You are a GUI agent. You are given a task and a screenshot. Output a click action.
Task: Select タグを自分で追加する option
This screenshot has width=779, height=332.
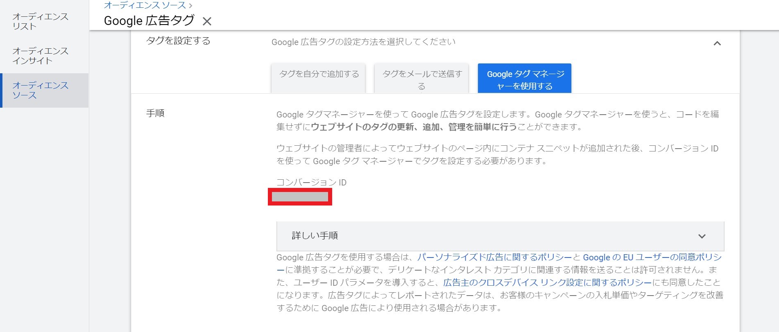point(318,78)
